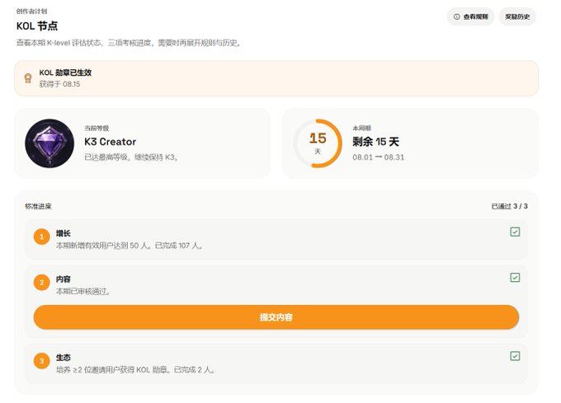The image size is (561, 403).
Task: Open the 查看规则 rules button
Action: pyautogui.click(x=470, y=16)
